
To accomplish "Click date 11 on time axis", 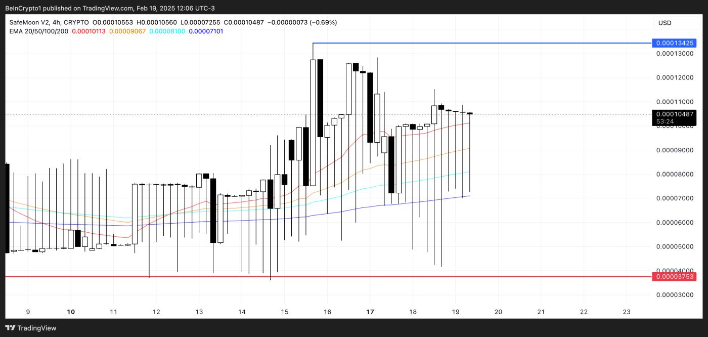I will [x=113, y=312].
